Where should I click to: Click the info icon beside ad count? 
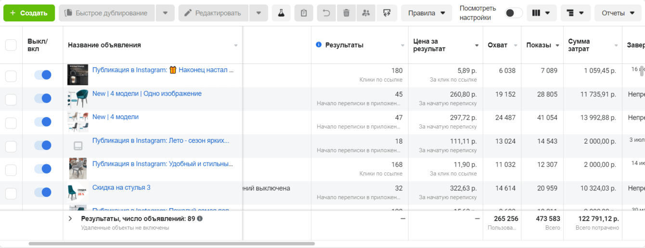(200, 219)
